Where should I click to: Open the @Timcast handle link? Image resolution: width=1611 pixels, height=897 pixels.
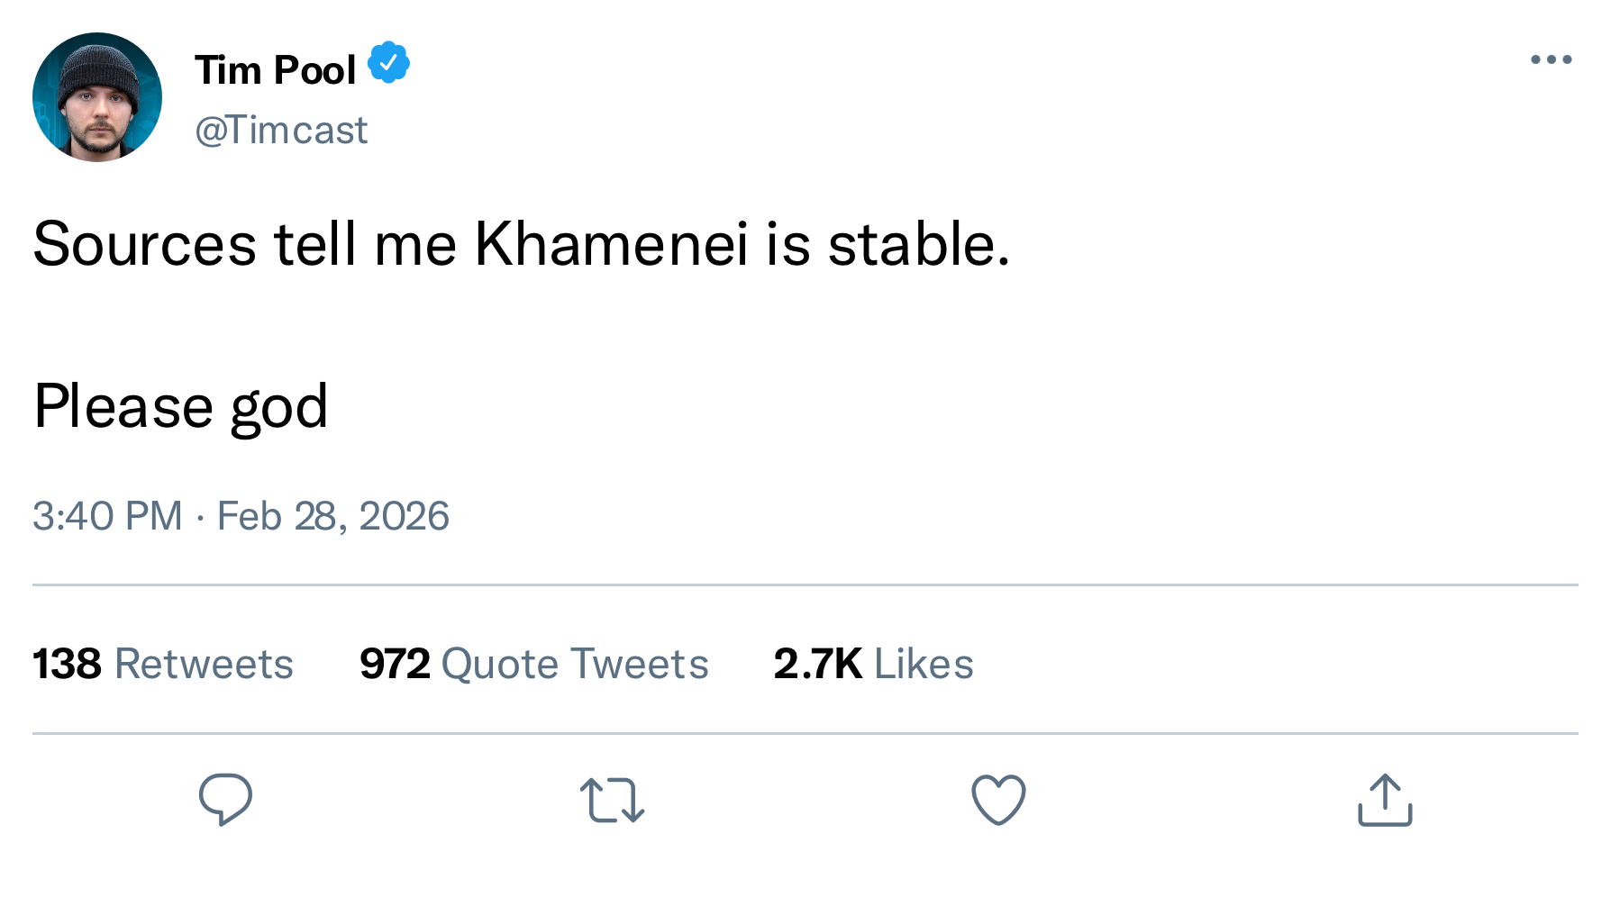(281, 131)
